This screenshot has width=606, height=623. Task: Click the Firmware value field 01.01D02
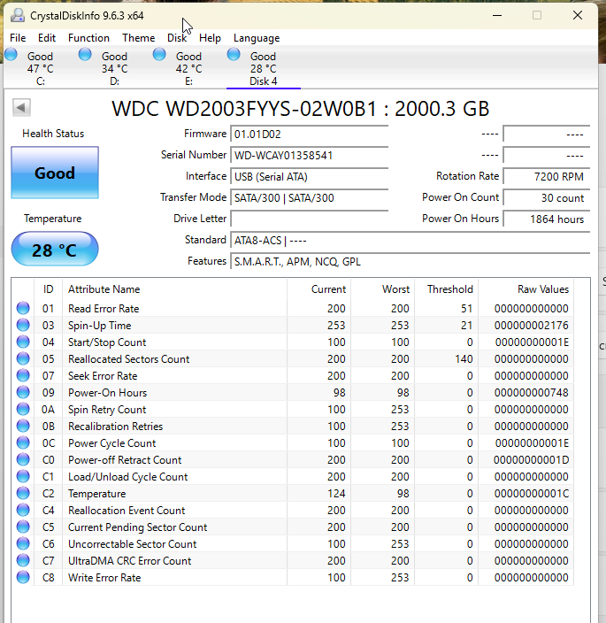310,134
